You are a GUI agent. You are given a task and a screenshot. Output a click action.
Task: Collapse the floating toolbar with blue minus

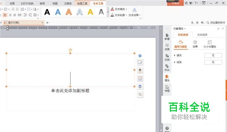(140, 56)
